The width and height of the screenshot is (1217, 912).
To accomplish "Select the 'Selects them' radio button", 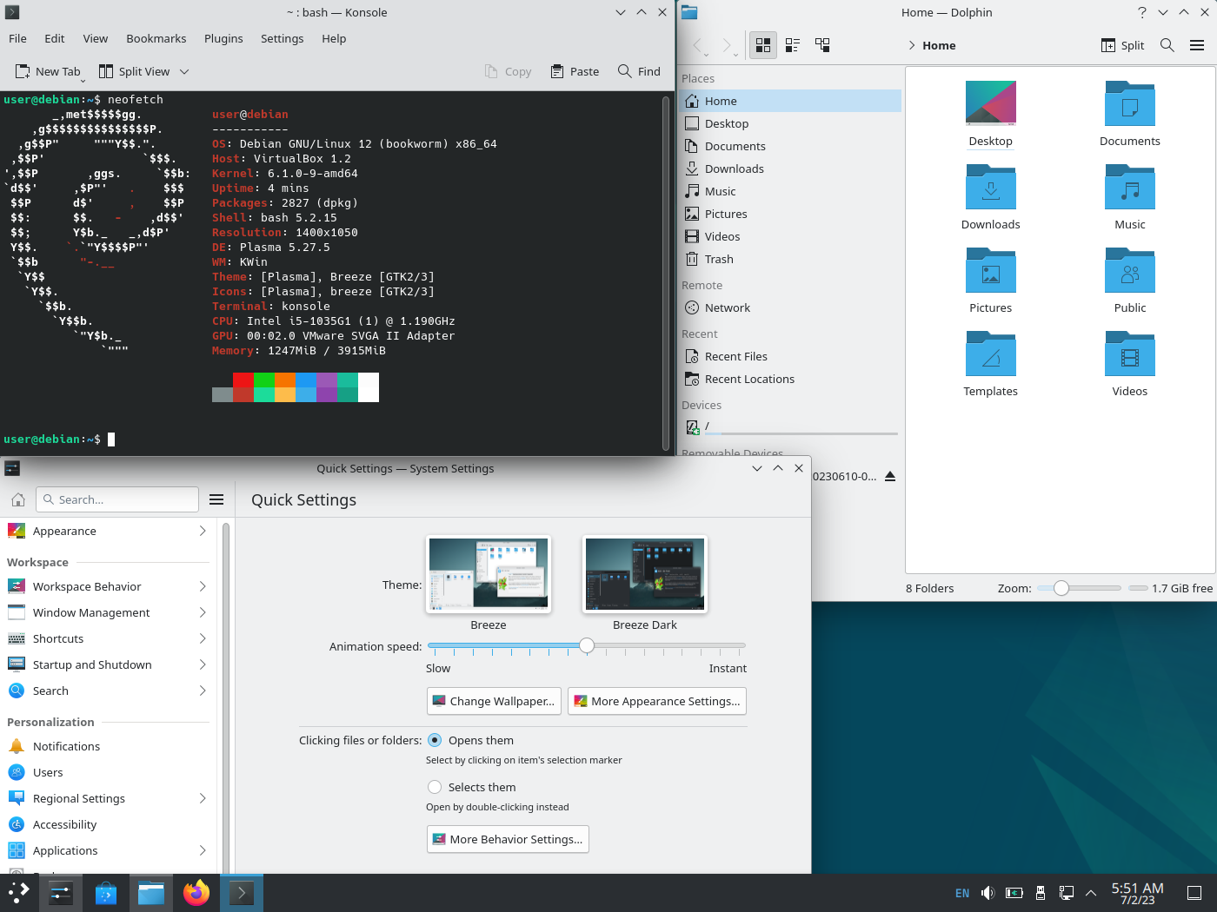I will click(435, 787).
